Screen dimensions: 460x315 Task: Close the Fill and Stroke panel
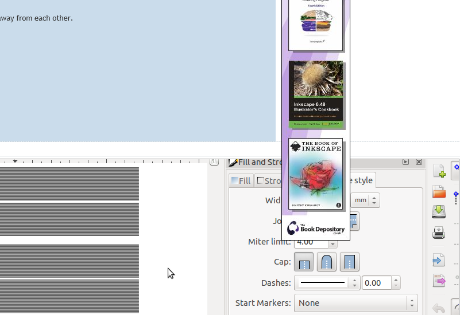click(419, 162)
